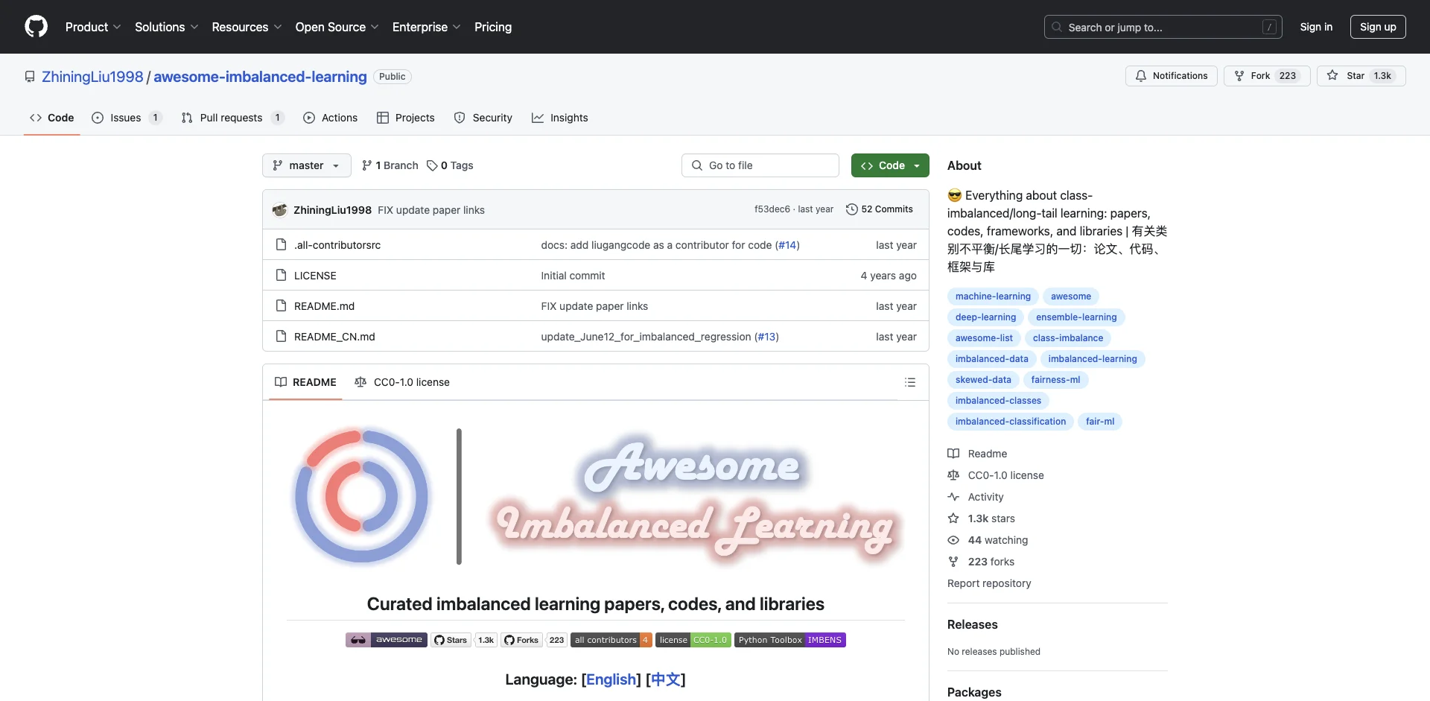This screenshot has height=701, width=1430.
Task: Open the ZhiningLiu1998 owner link
Action: 92,77
